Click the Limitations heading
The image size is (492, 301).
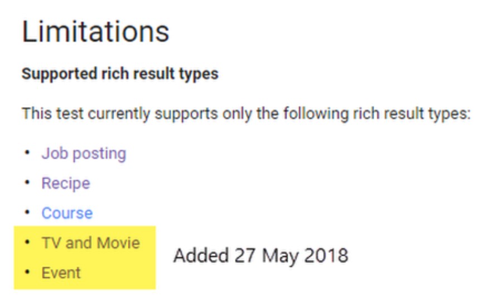[95, 32]
